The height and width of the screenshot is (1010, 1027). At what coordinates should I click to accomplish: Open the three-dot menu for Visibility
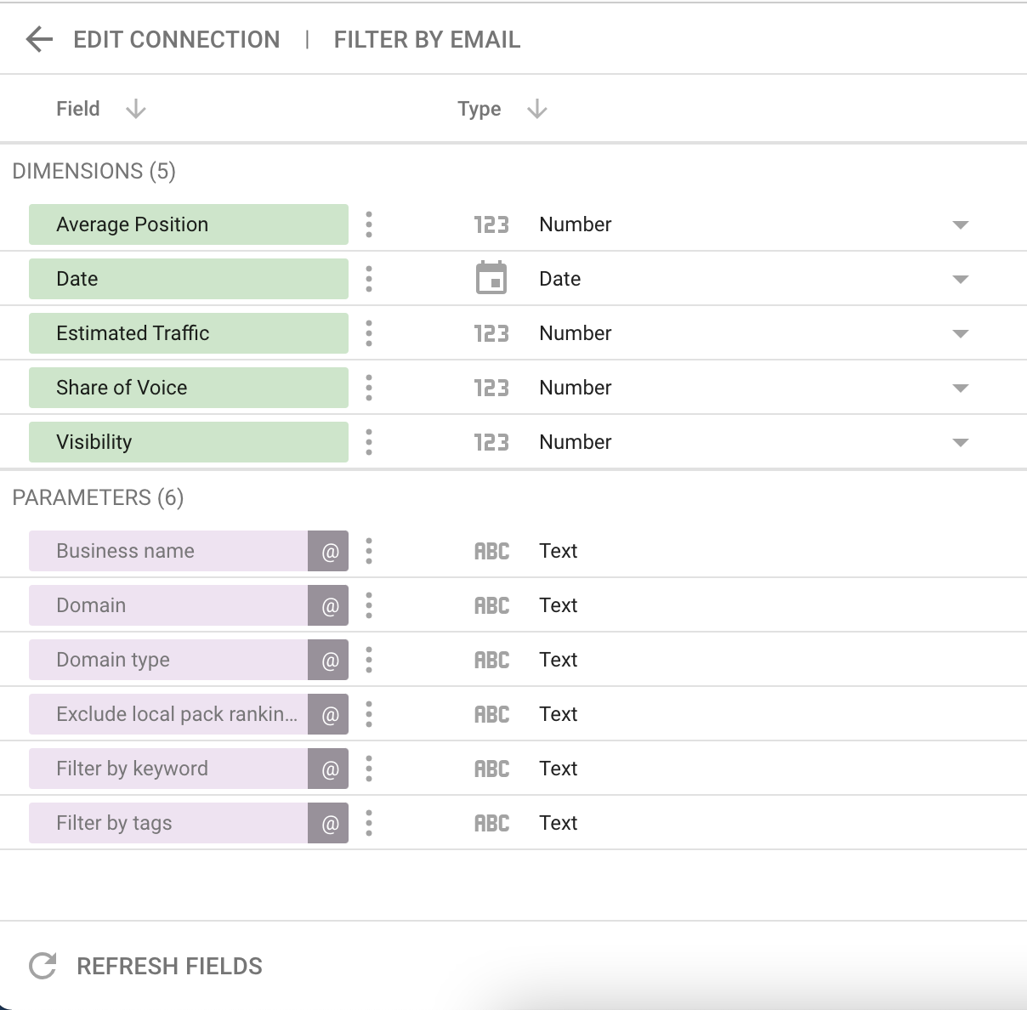[x=369, y=442]
